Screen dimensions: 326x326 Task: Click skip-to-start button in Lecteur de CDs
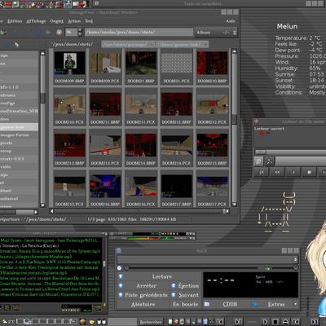[262, 172]
